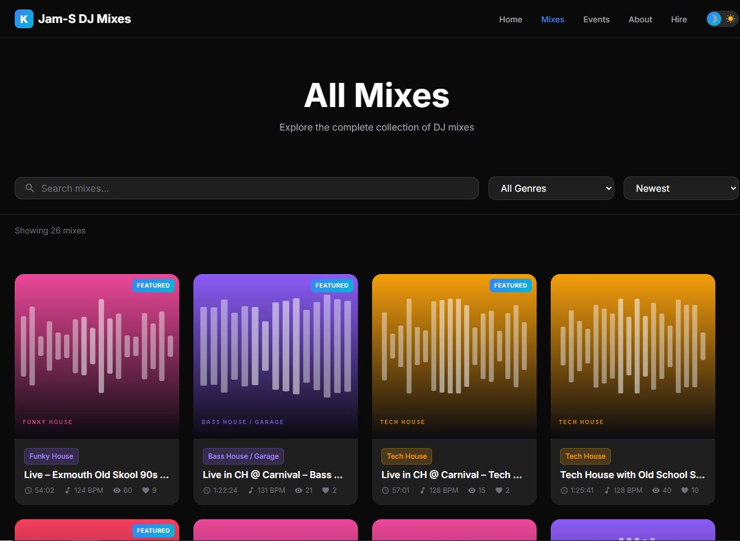The width and height of the screenshot is (740, 541).
Task: Click eye views icon next to 15
Action: [x=472, y=490]
